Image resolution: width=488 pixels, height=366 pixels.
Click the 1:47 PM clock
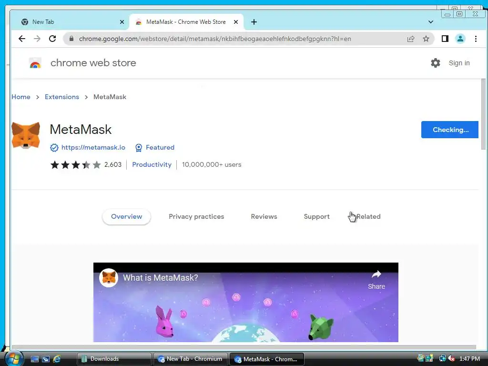point(469,359)
